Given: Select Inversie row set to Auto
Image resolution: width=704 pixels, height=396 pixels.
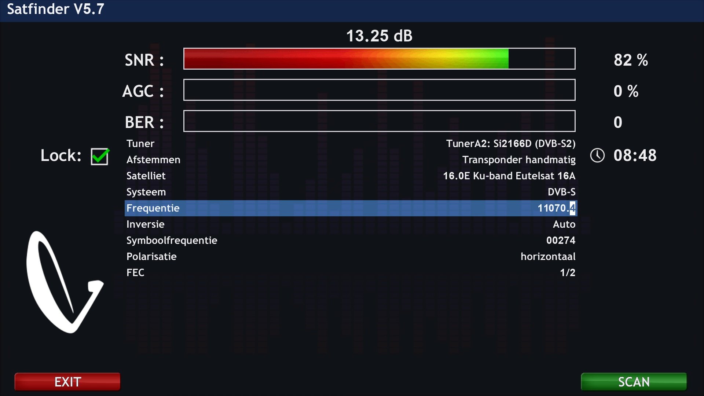Looking at the screenshot, I should (x=351, y=224).
